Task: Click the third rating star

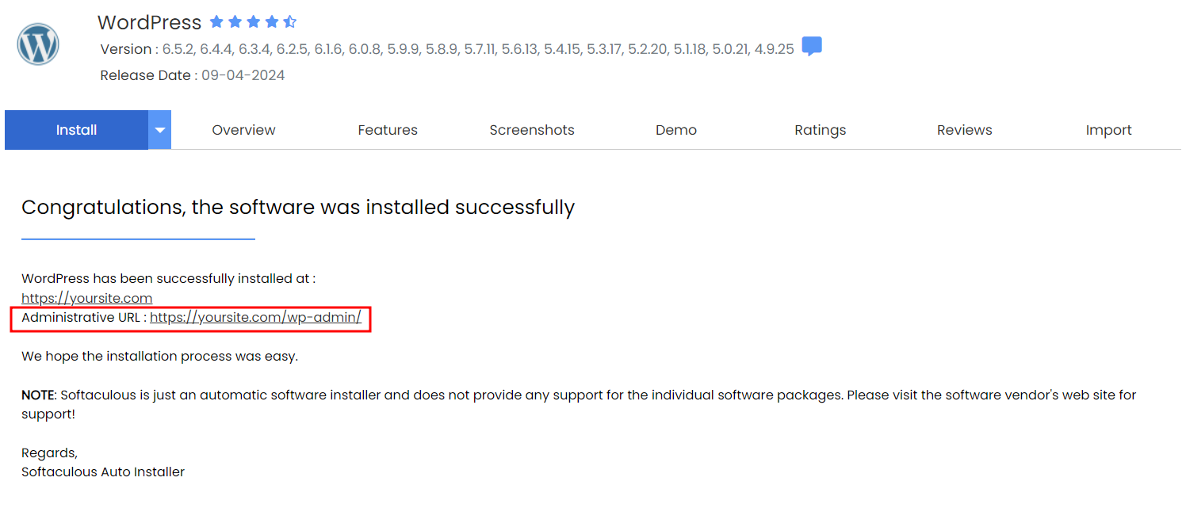Action: click(254, 22)
